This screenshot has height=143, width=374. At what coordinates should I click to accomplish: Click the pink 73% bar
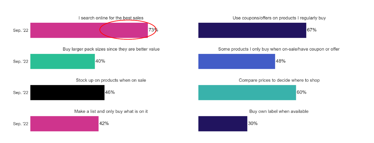click(65, 30)
